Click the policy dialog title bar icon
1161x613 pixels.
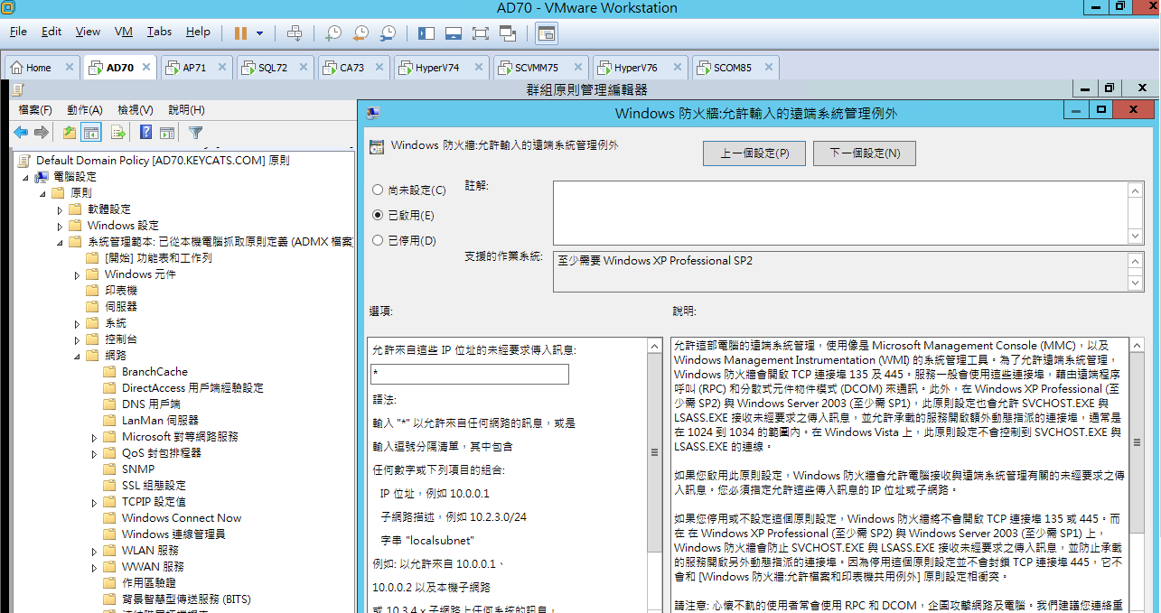coord(372,113)
